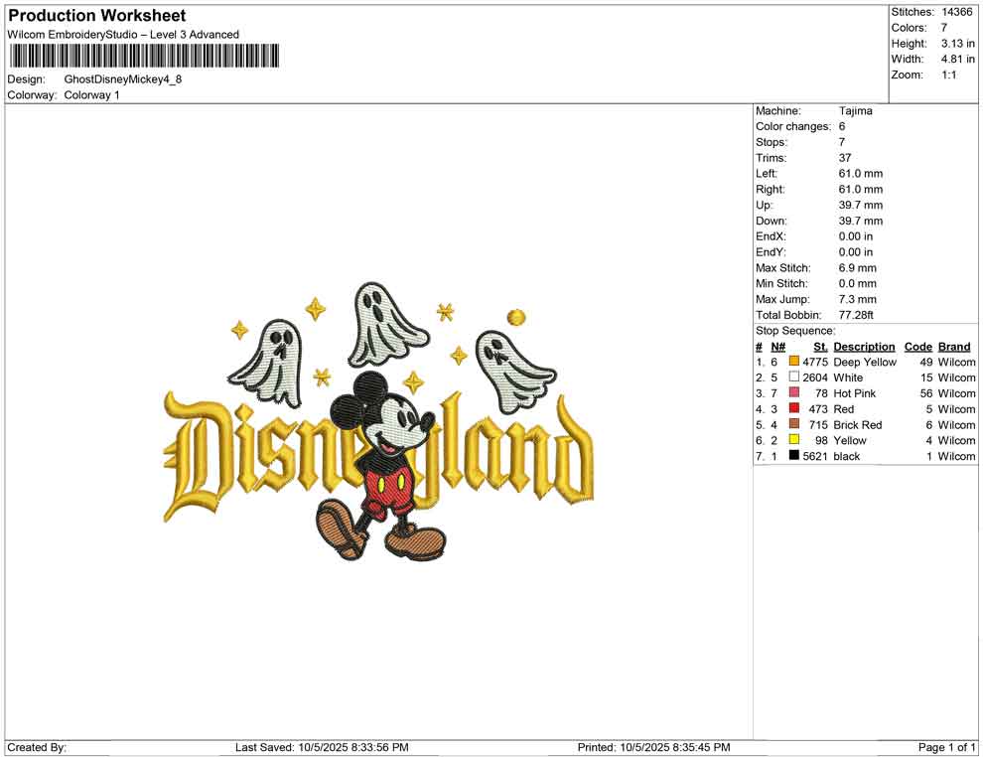
Task: Click the Red thread color swatch
Action: click(794, 408)
